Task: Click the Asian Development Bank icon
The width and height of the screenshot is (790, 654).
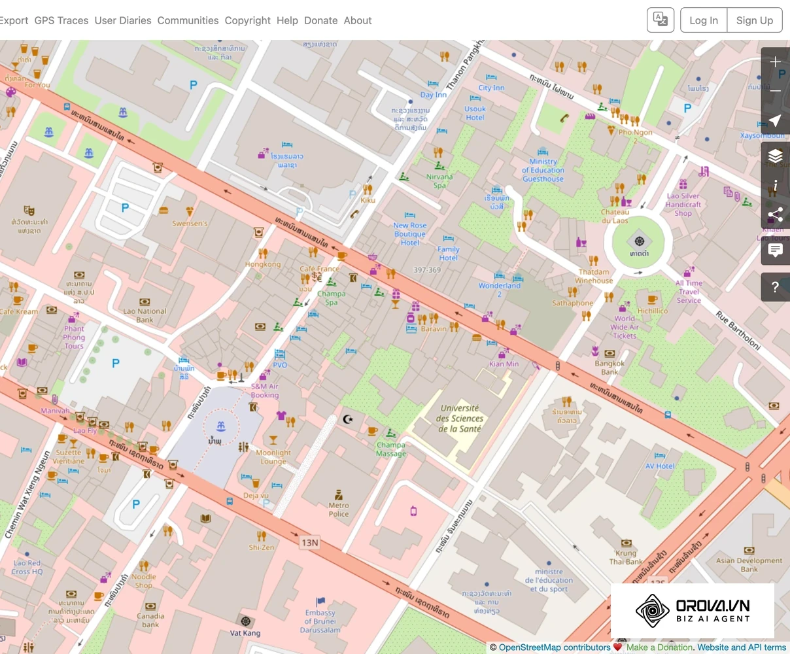Action: click(x=749, y=551)
